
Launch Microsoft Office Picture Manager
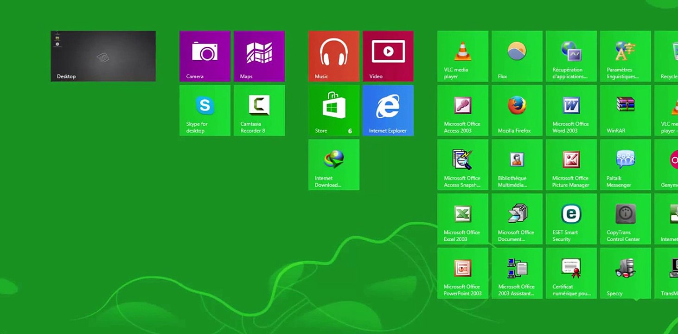[571, 165]
